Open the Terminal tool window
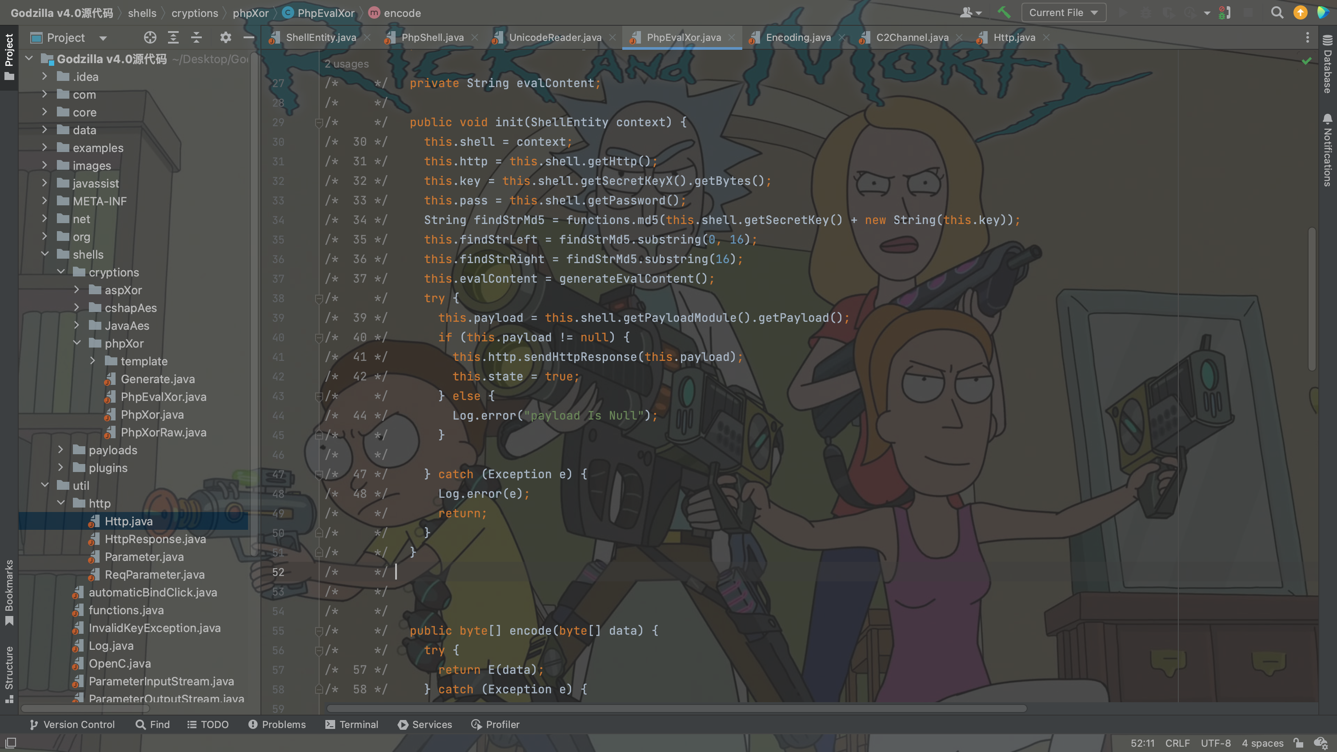1337x752 pixels. [352, 724]
